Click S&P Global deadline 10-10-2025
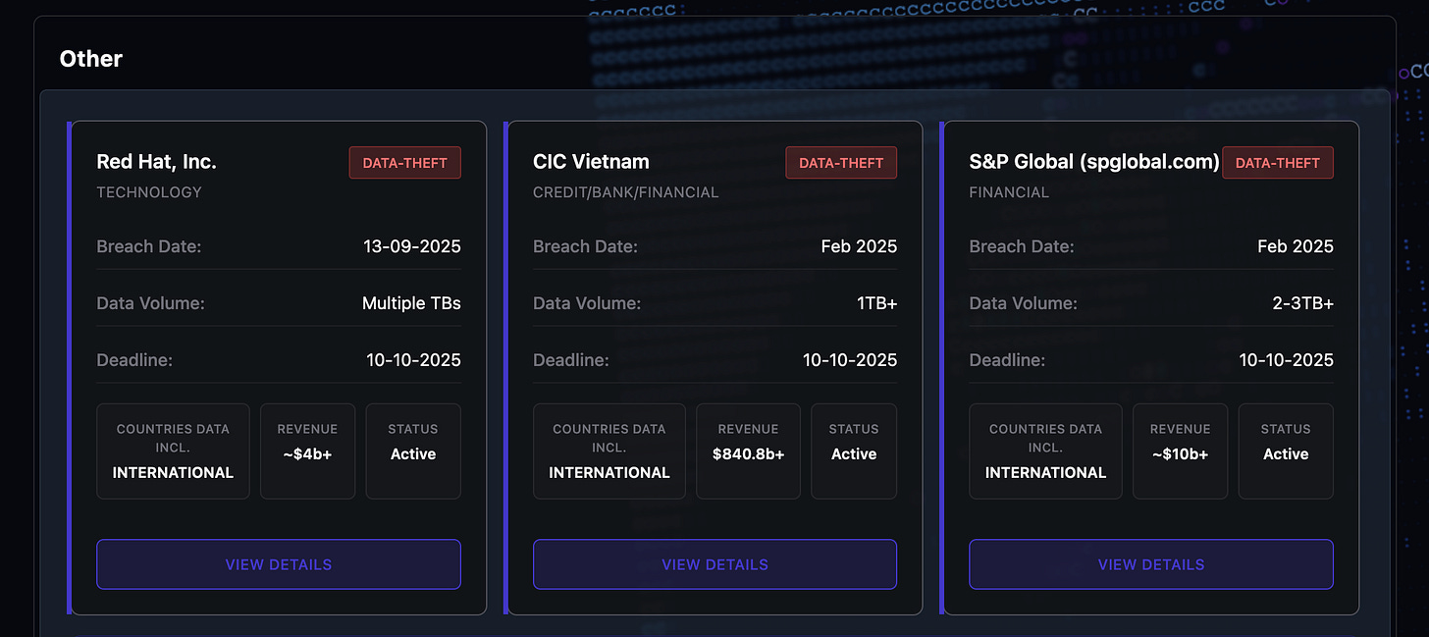 [1287, 360]
